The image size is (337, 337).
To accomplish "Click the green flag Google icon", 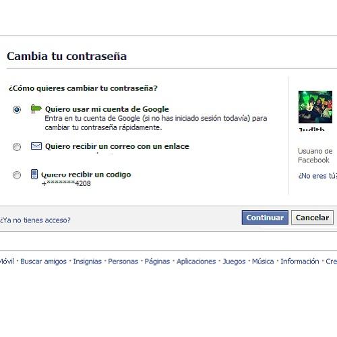I will 36,109.
